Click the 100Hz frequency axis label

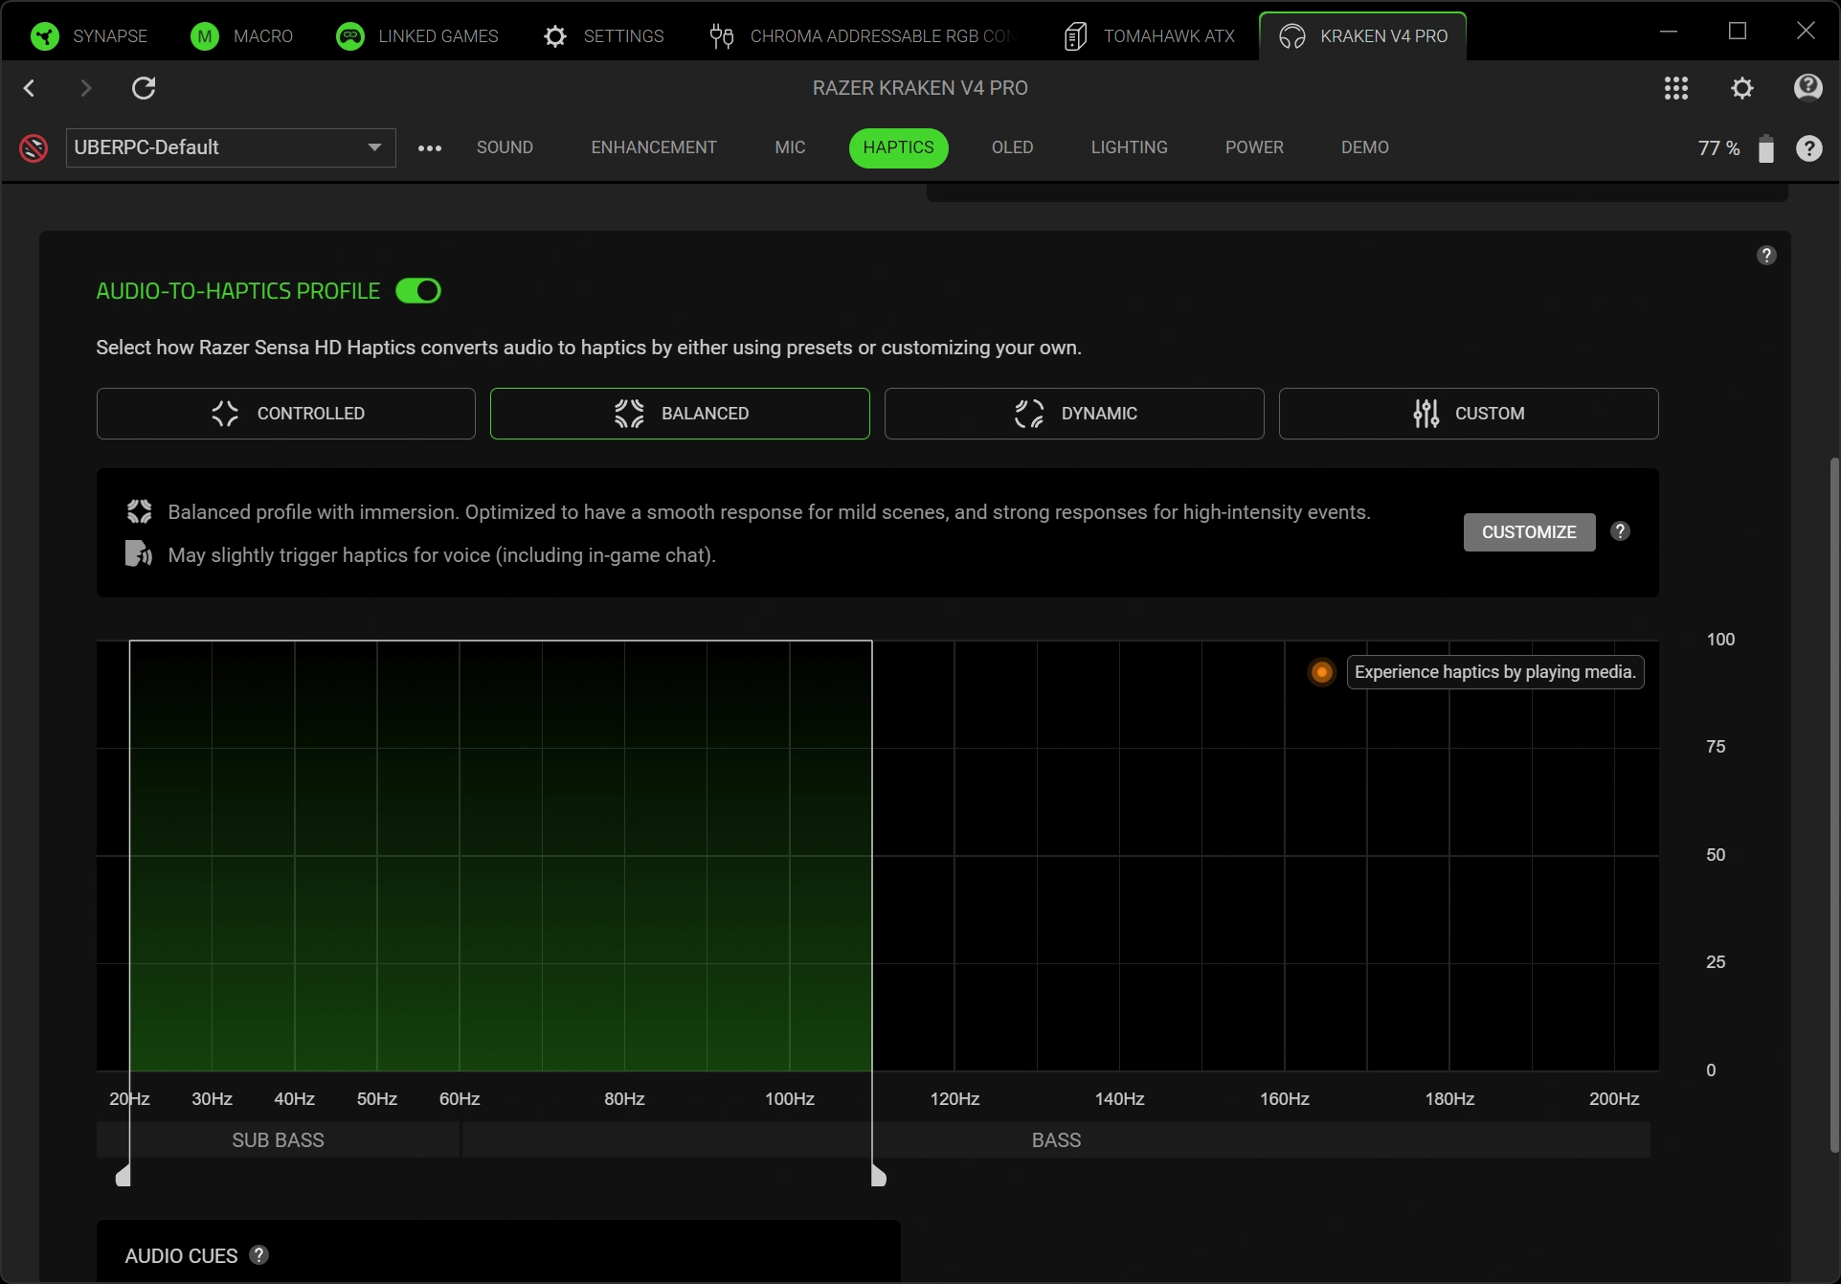tap(789, 1099)
